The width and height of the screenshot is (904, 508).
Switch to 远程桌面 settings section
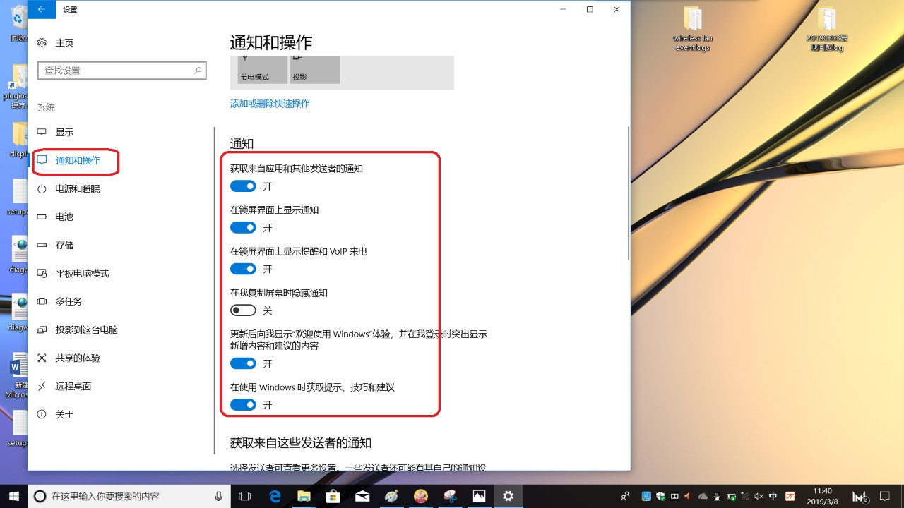click(73, 387)
